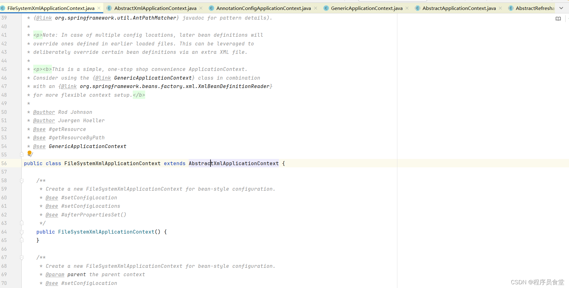This screenshot has width=569, height=288.
Task: Click line number 56 in the gutter
Action: pos(4,163)
